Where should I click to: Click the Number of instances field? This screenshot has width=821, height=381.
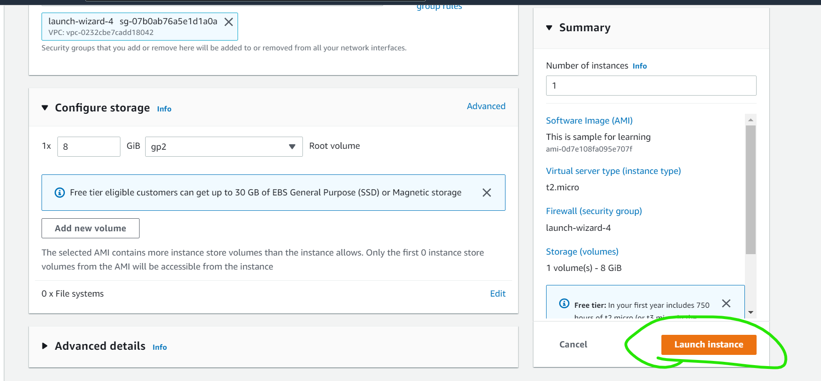[x=651, y=86]
